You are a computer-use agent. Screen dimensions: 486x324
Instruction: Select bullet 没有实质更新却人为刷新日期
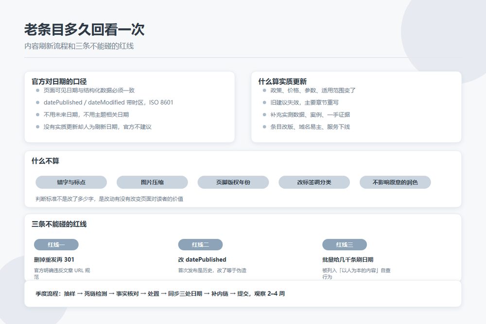pyautogui.click(x=97, y=126)
